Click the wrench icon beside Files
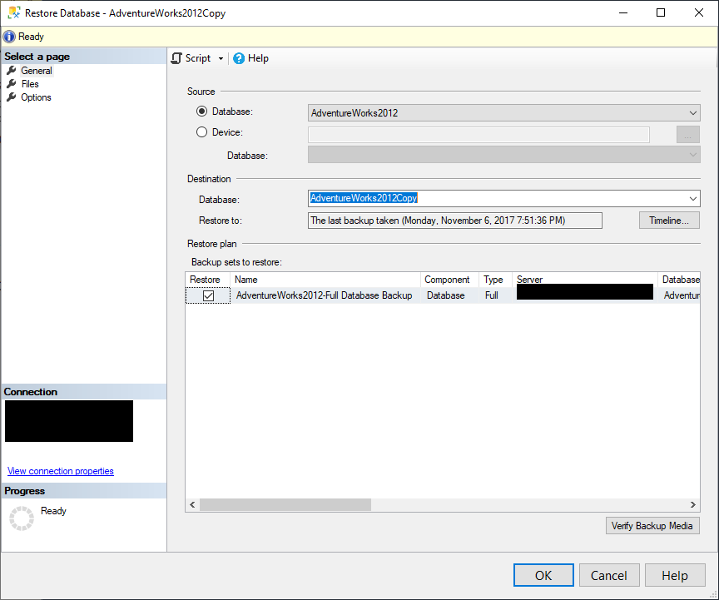Screen dimensions: 719x600 coord(12,84)
